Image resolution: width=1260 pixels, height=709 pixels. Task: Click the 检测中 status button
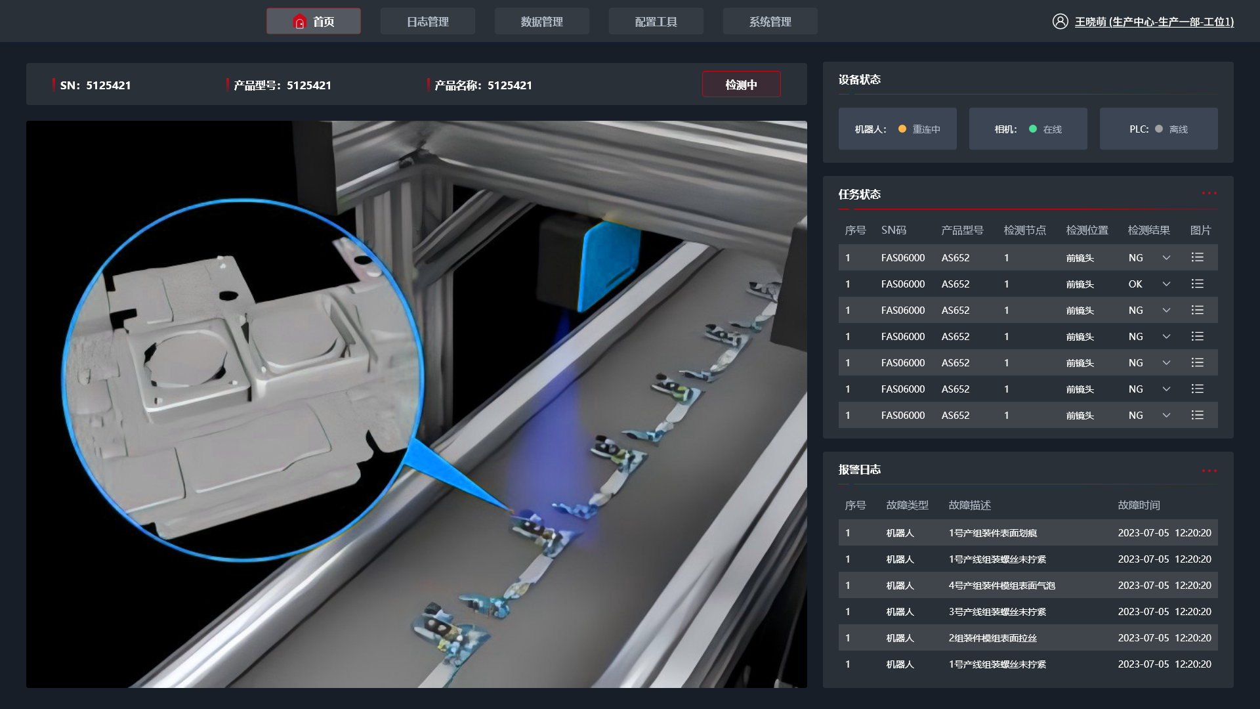[742, 85]
